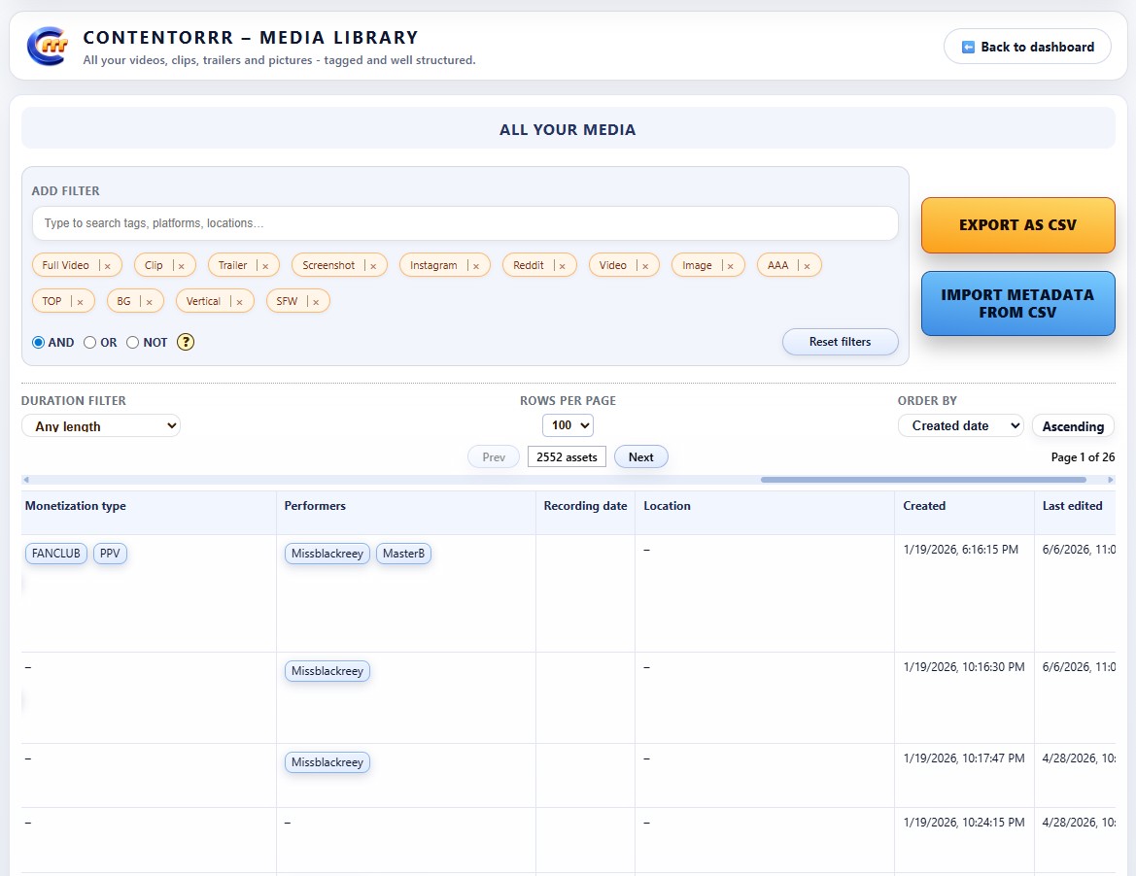The height and width of the screenshot is (876, 1136).
Task: Click Missblackreey tag in first row
Action: [x=327, y=554]
